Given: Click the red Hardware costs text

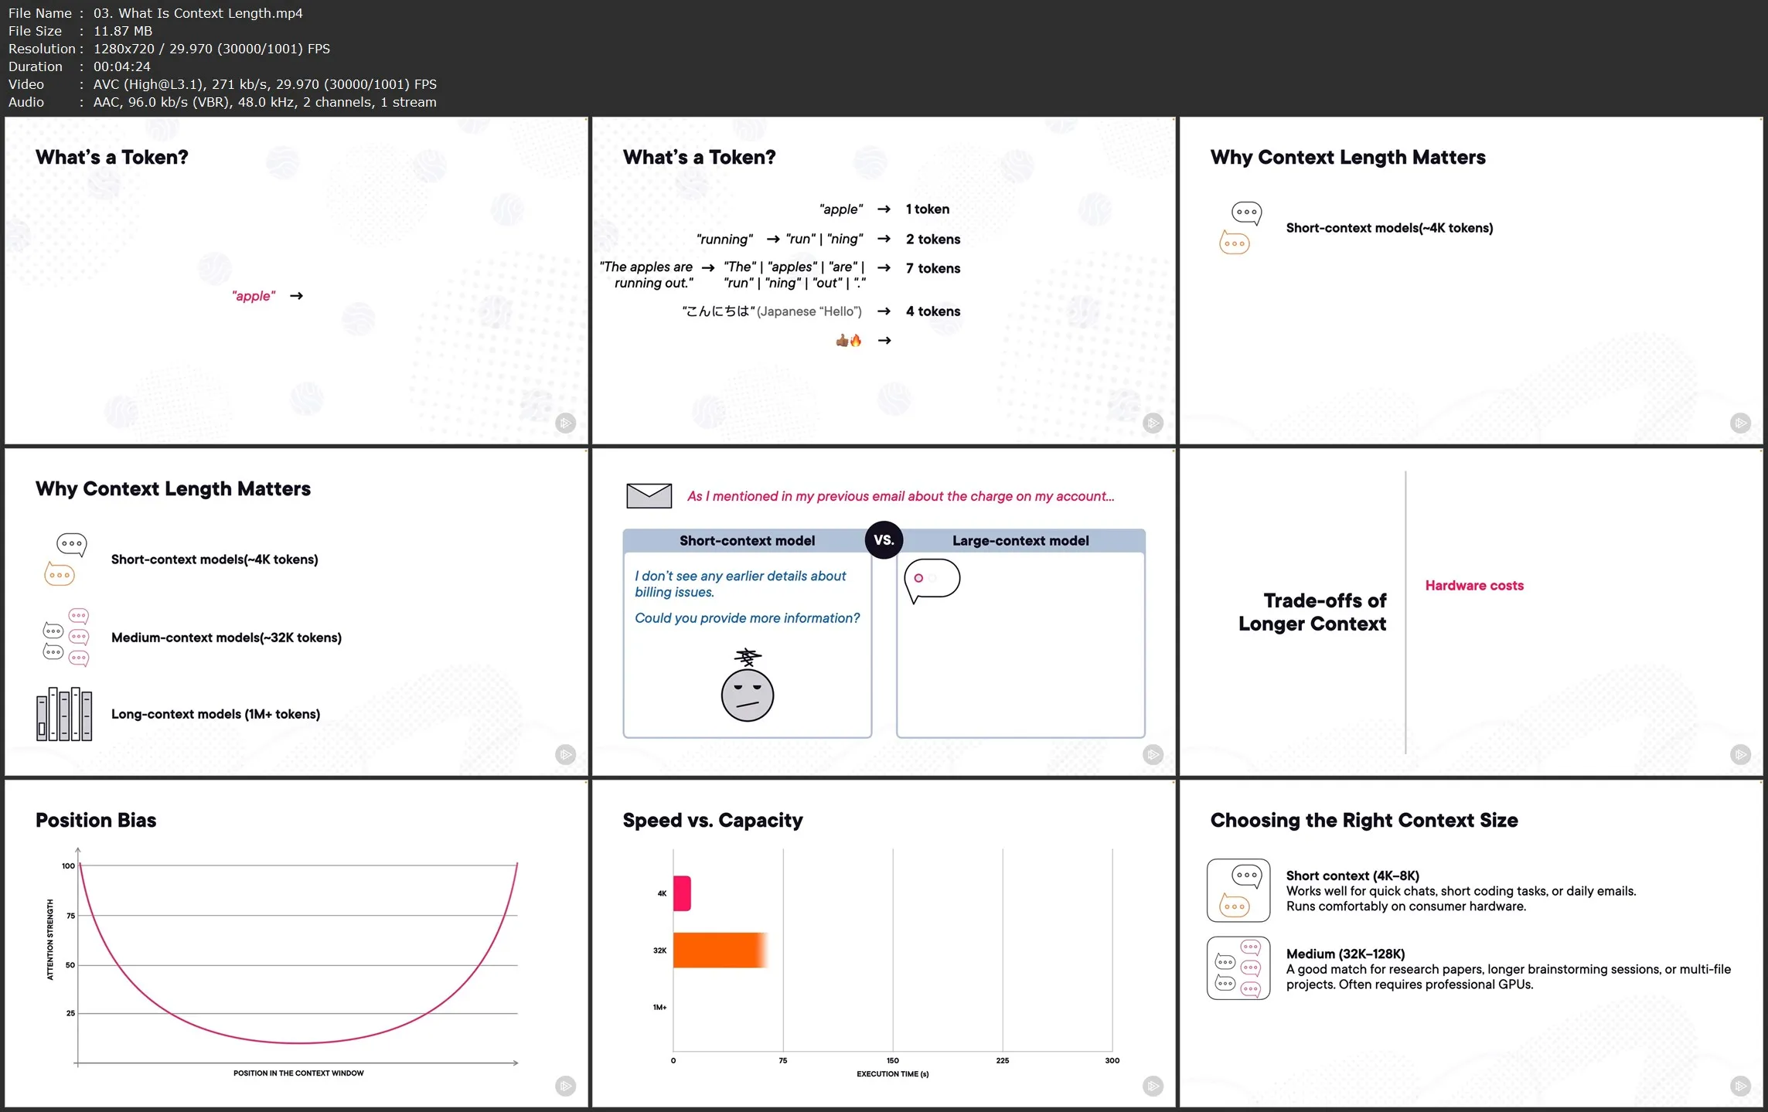Looking at the screenshot, I should 1473,586.
